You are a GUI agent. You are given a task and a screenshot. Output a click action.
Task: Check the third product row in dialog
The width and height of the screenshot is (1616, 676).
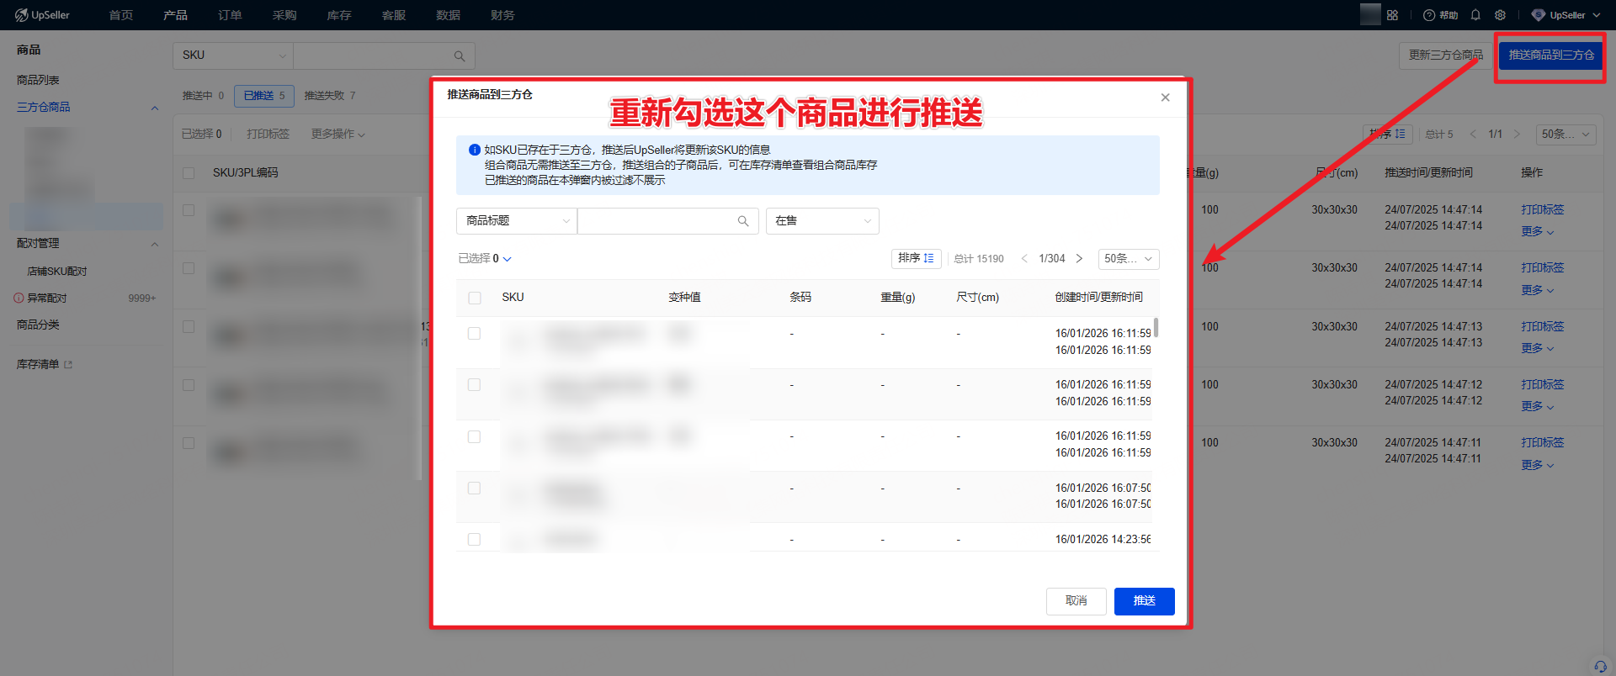click(475, 437)
